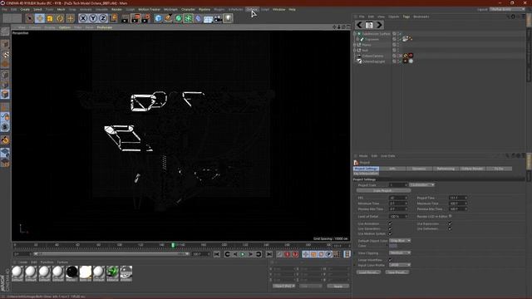532x299 pixels.
Task: Click the red Octane camera tag
Action: coord(411,56)
